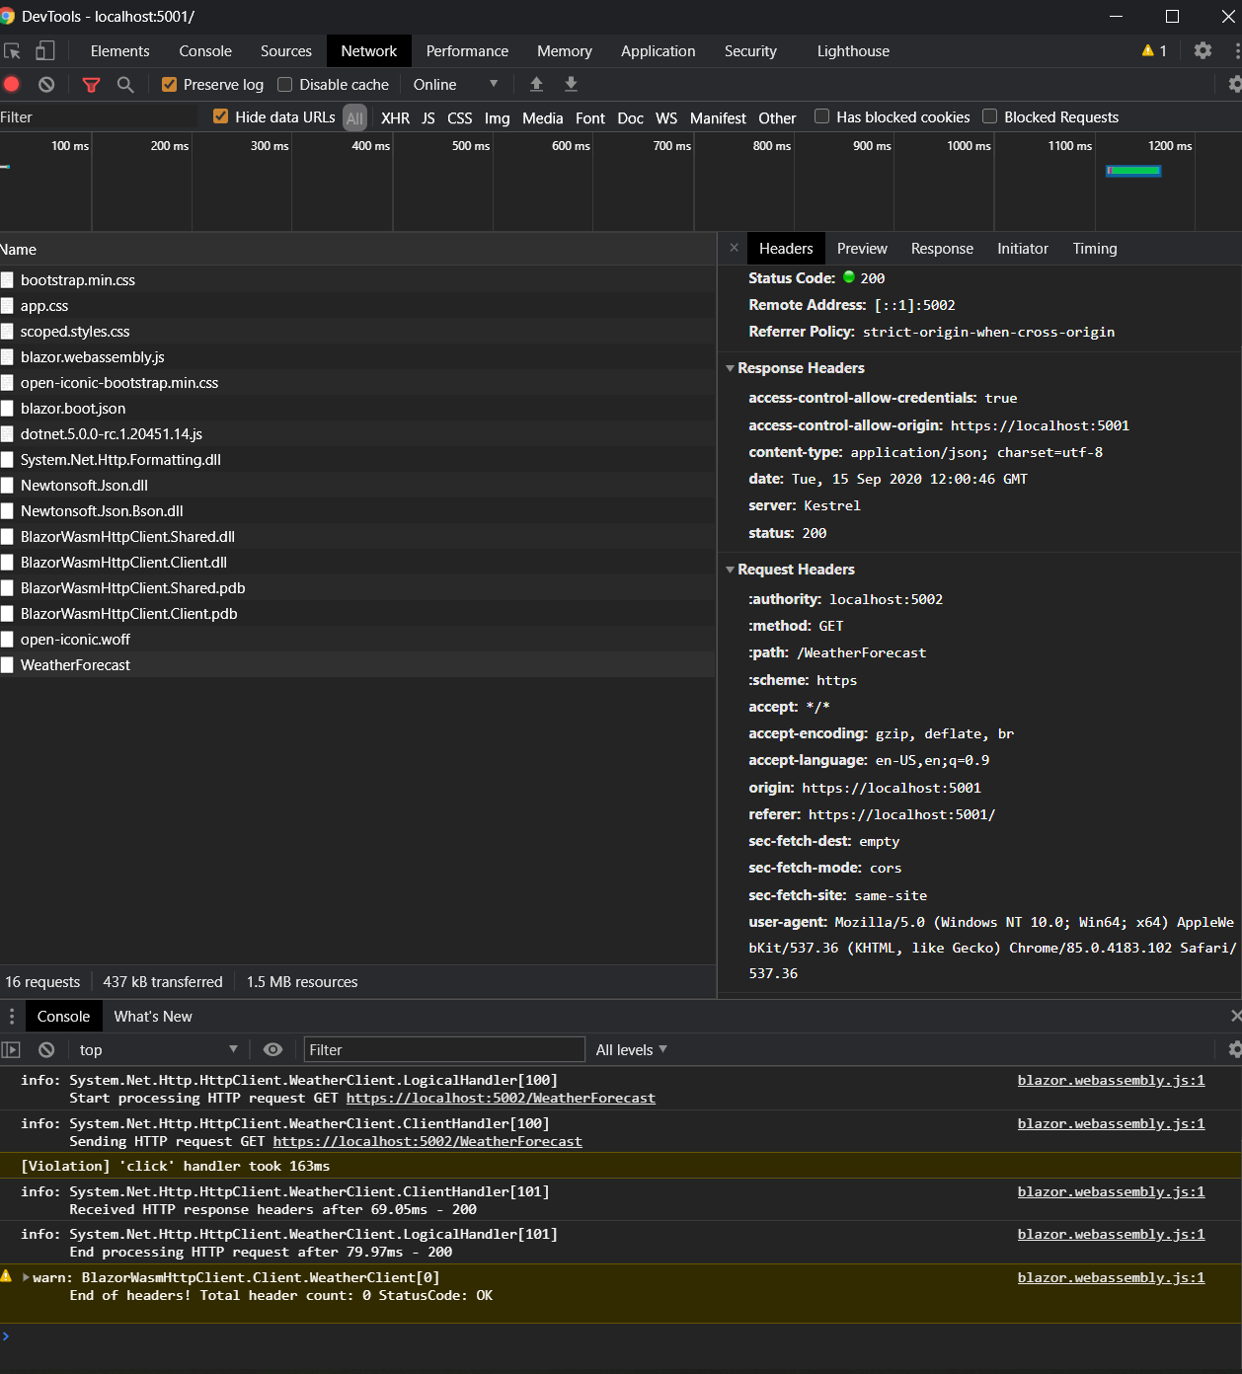
Task: Uncheck Hide data URLs
Action: point(219,115)
